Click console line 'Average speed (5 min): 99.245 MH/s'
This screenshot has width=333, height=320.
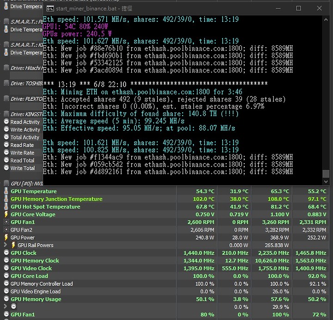point(114,121)
